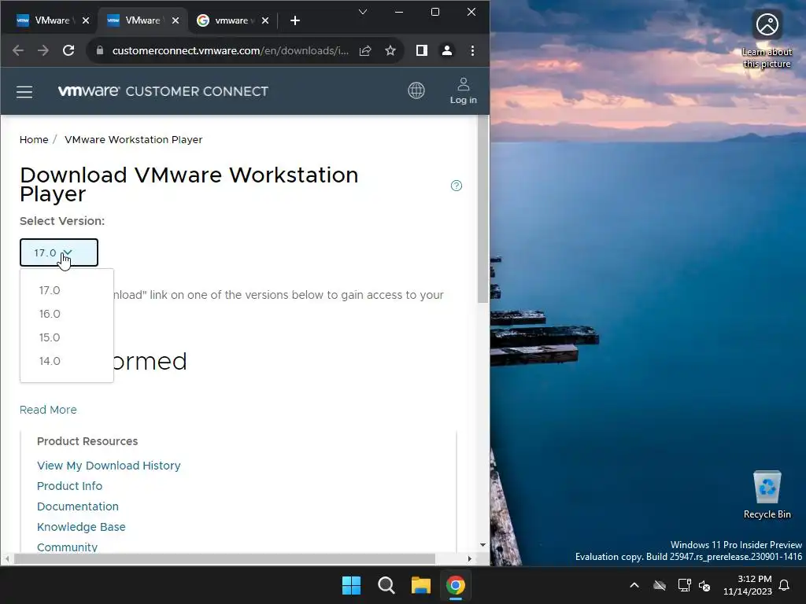The image size is (806, 604).
Task: Select version 15.0 from the list
Action: click(50, 337)
